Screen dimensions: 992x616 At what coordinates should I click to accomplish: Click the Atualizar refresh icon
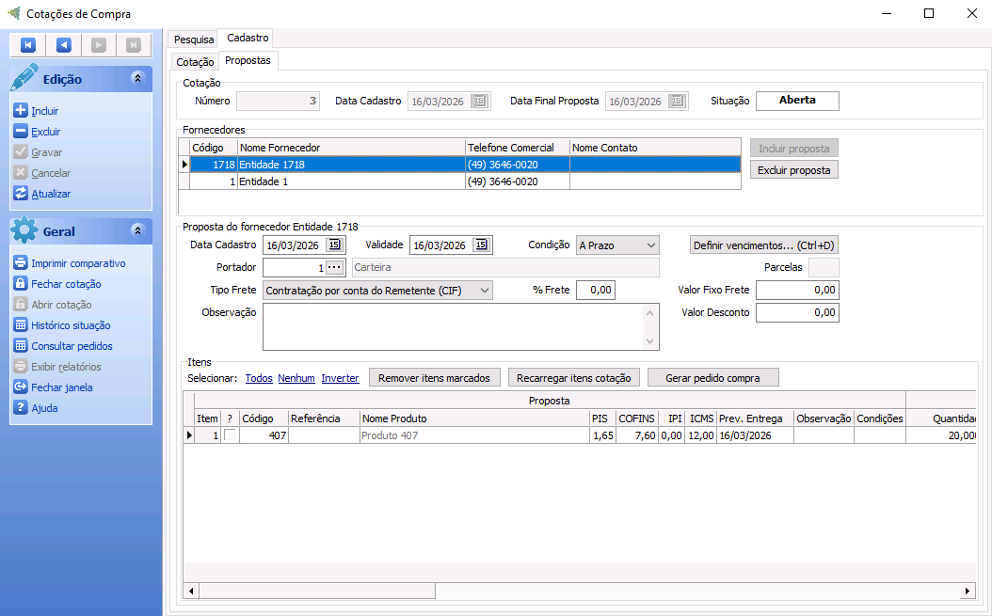click(21, 194)
